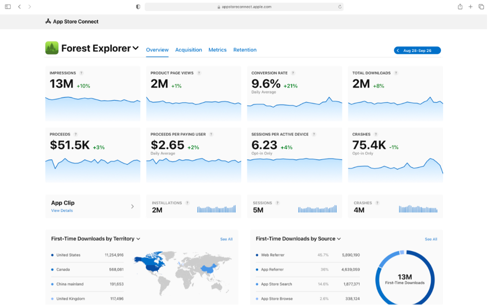Expand the Forest Explorer app dropdown
This screenshot has width=488, height=305.
tap(135, 48)
